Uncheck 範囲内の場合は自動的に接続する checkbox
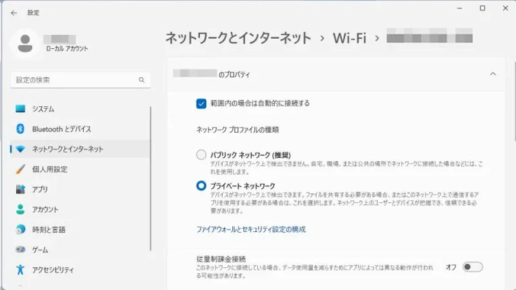 pyautogui.click(x=201, y=104)
